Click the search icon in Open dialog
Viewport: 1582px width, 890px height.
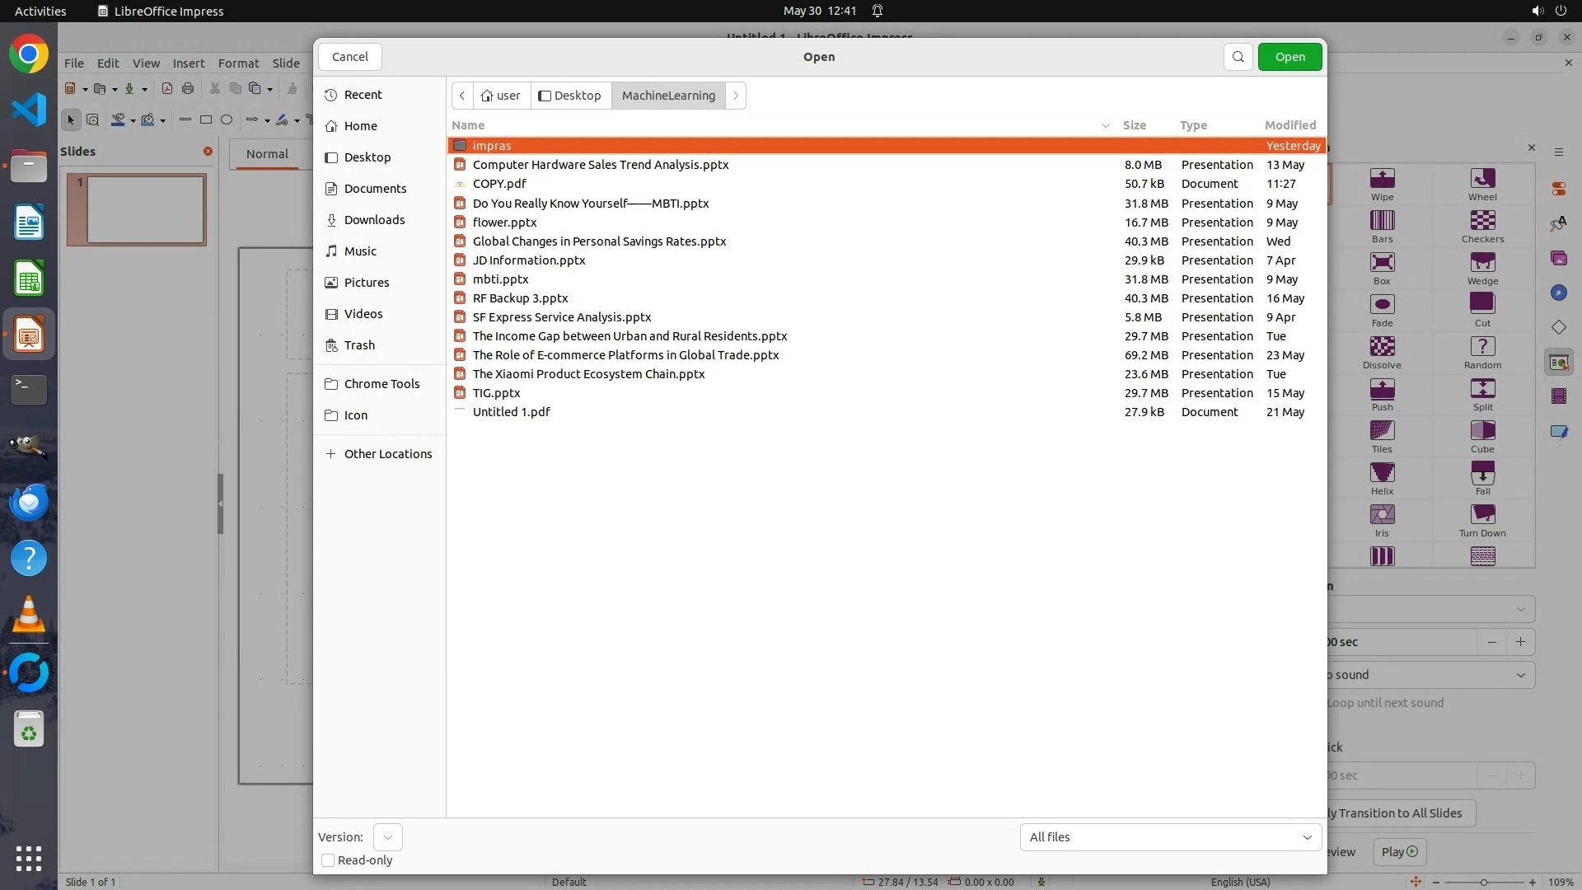1238,57
